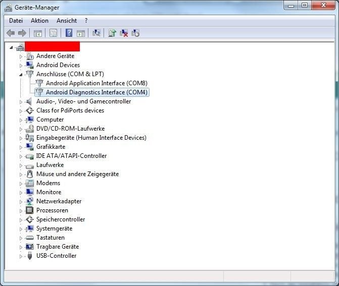Click the Prozessoren chip icon

pyautogui.click(x=30, y=210)
